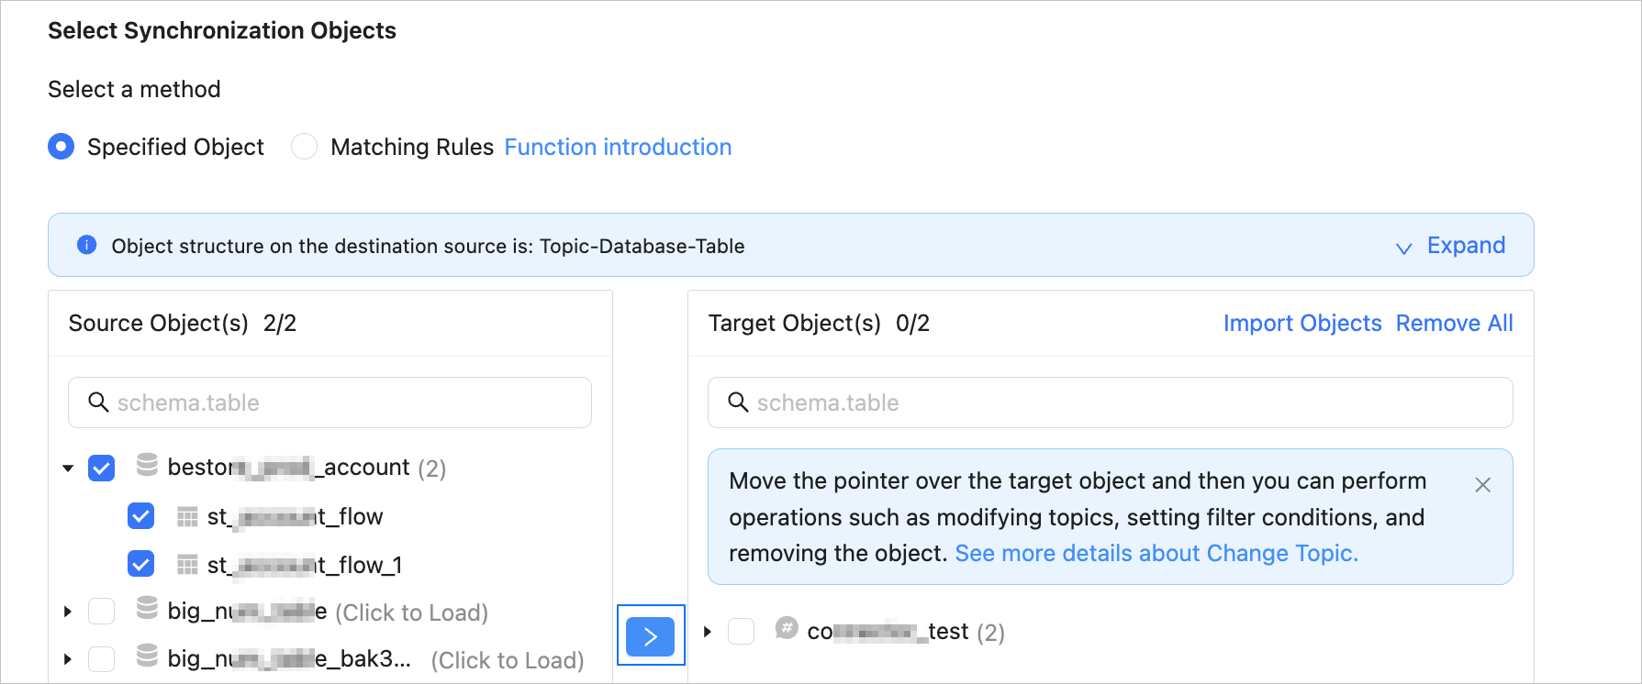Uncheck the t_flow_1 table checkbox
The width and height of the screenshot is (1642, 684).
(141, 564)
